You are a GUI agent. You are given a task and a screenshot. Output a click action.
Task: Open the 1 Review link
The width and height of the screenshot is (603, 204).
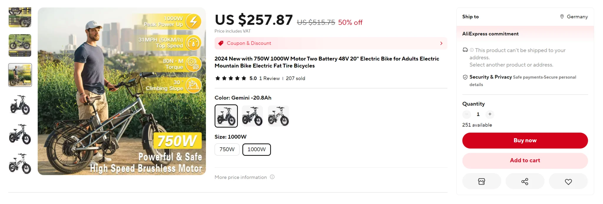269,78
